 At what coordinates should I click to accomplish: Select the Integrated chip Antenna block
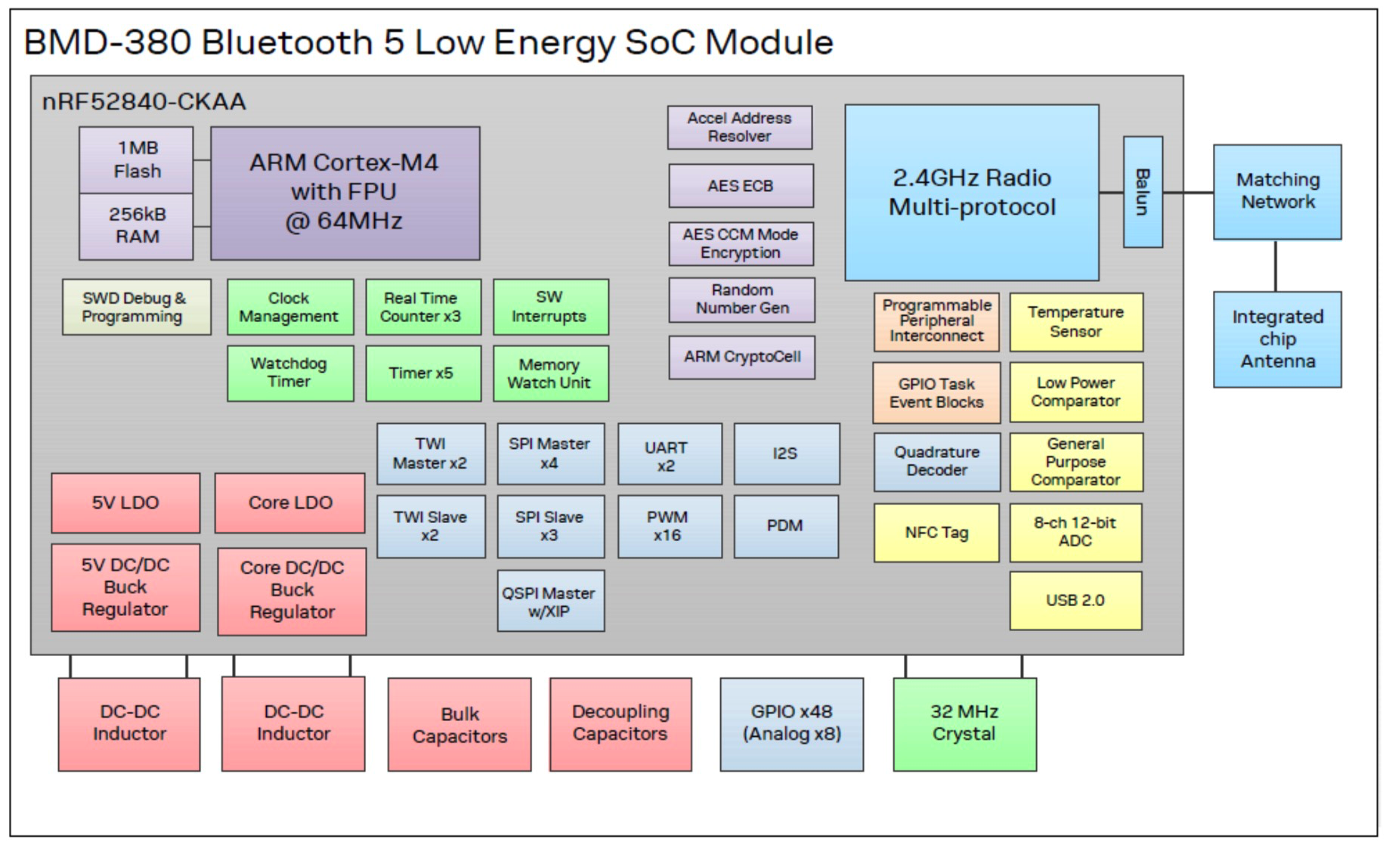pos(1277,339)
